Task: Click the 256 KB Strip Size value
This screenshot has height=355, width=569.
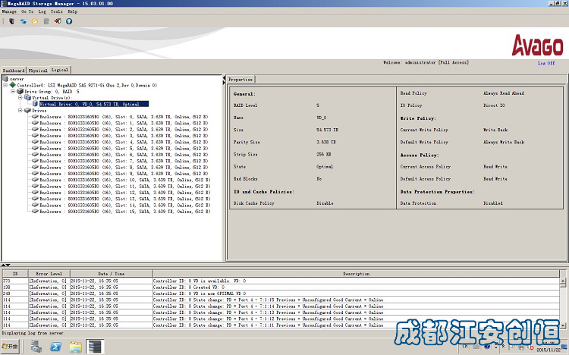Action: (x=324, y=154)
